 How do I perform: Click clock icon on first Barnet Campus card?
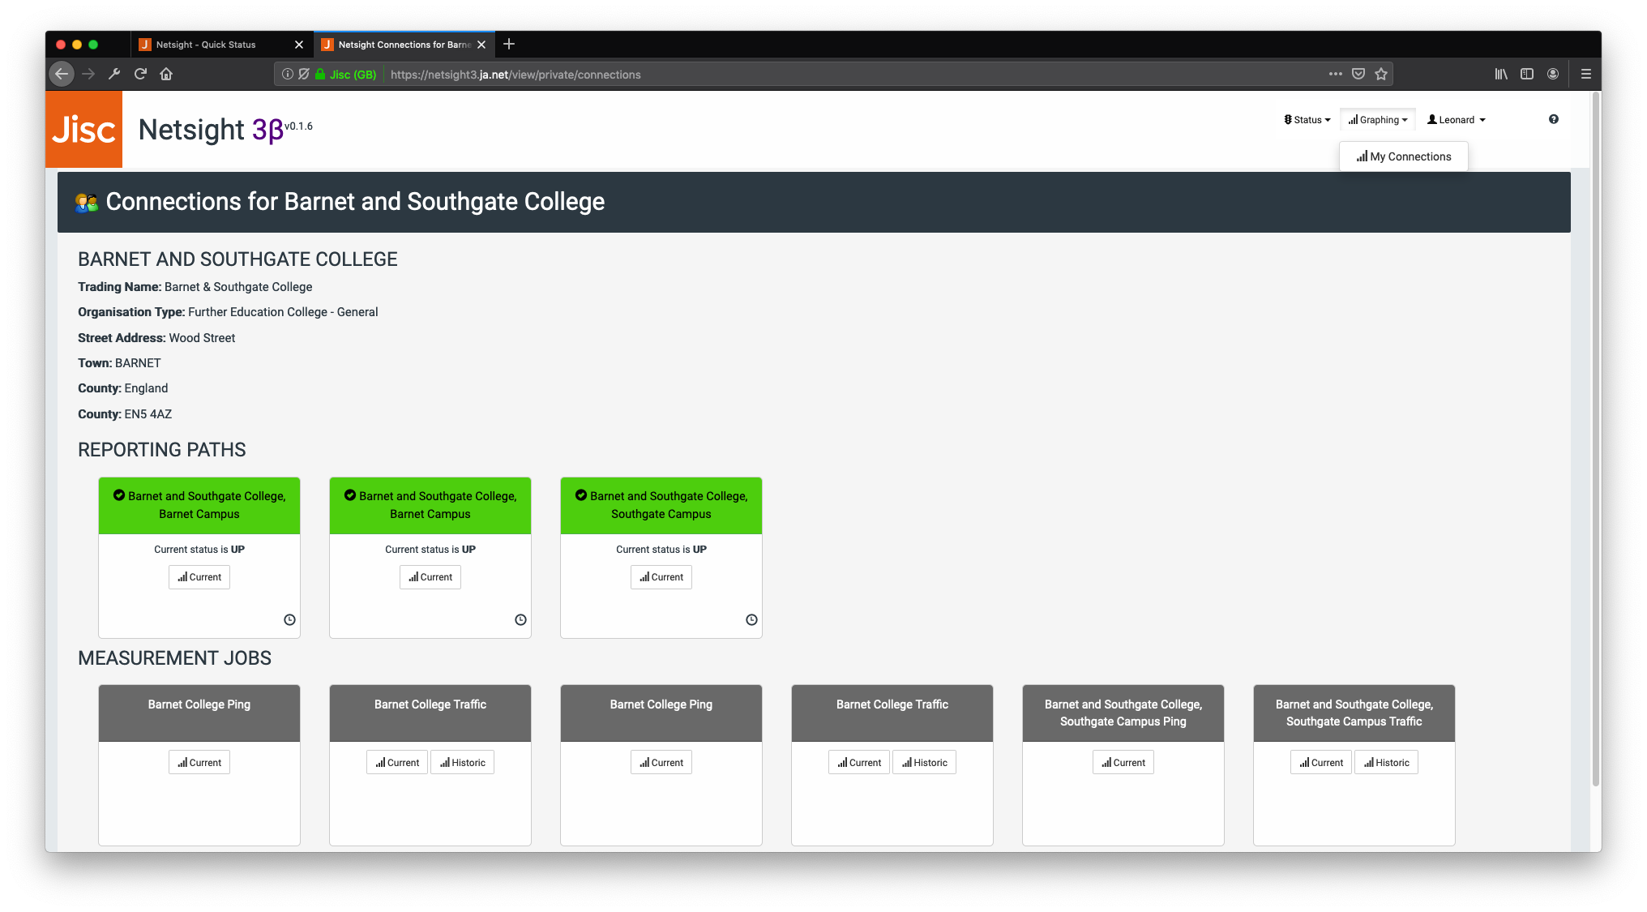click(289, 619)
